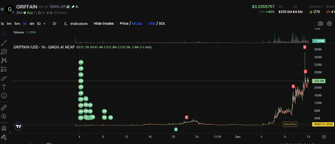335x144 pixels.
Task: Select the trend line drawing tool
Action: [4, 43]
